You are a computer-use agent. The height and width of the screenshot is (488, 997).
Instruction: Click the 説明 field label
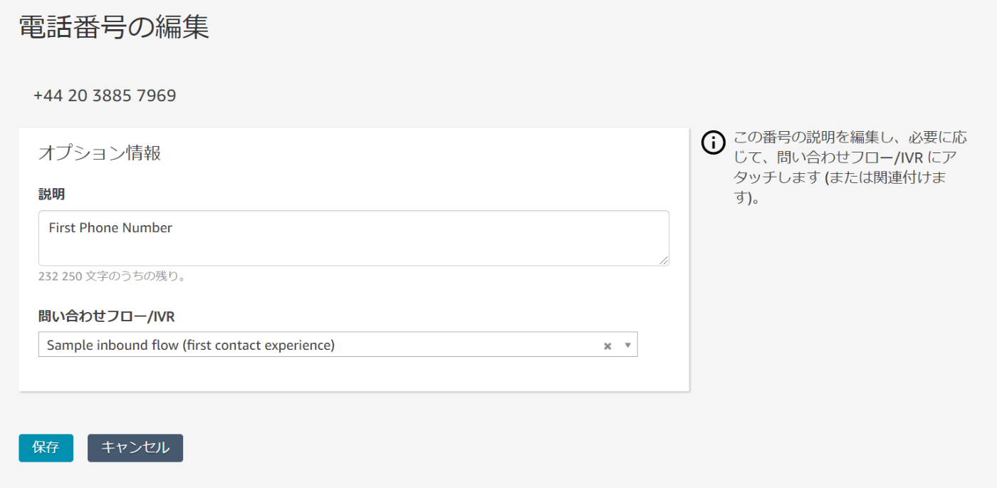pos(52,194)
